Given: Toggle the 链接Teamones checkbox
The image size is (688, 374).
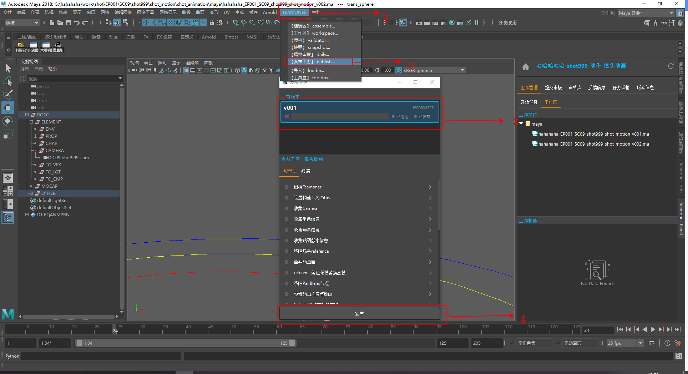Looking at the screenshot, I should [x=287, y=187].
